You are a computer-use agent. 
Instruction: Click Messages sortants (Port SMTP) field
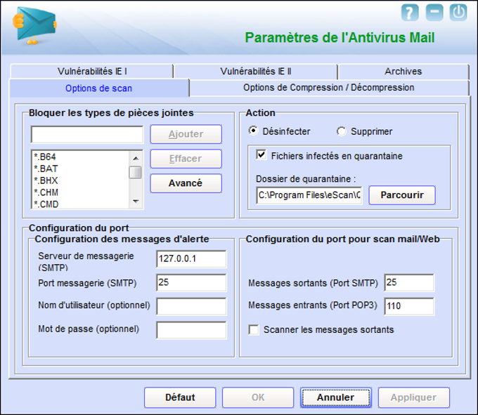pyautogui.click(x=409, y=282)
